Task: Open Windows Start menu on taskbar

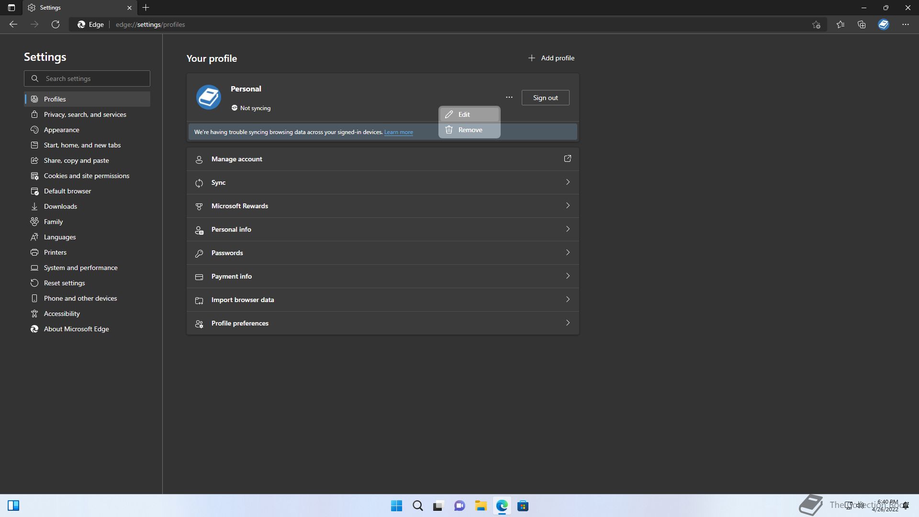Action: click(396, 506)
